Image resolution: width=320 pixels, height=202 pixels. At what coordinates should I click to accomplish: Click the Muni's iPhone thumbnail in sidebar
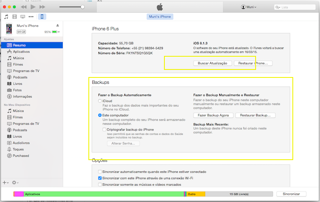pyautogui.click(x=9, y=28)
